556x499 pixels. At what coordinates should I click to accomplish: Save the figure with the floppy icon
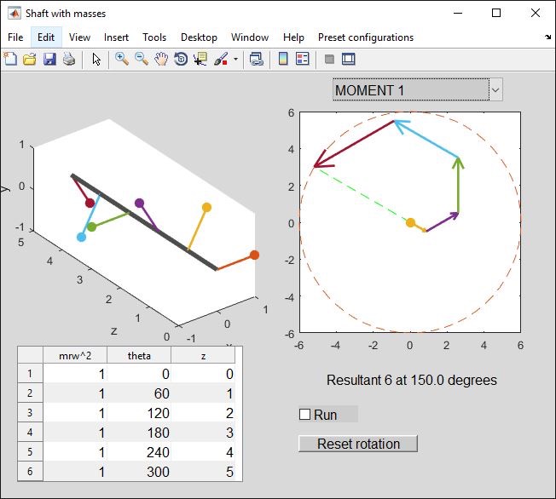(x=49, y=60)
